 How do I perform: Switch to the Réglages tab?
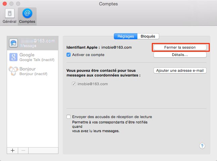(x=126, y=36)
